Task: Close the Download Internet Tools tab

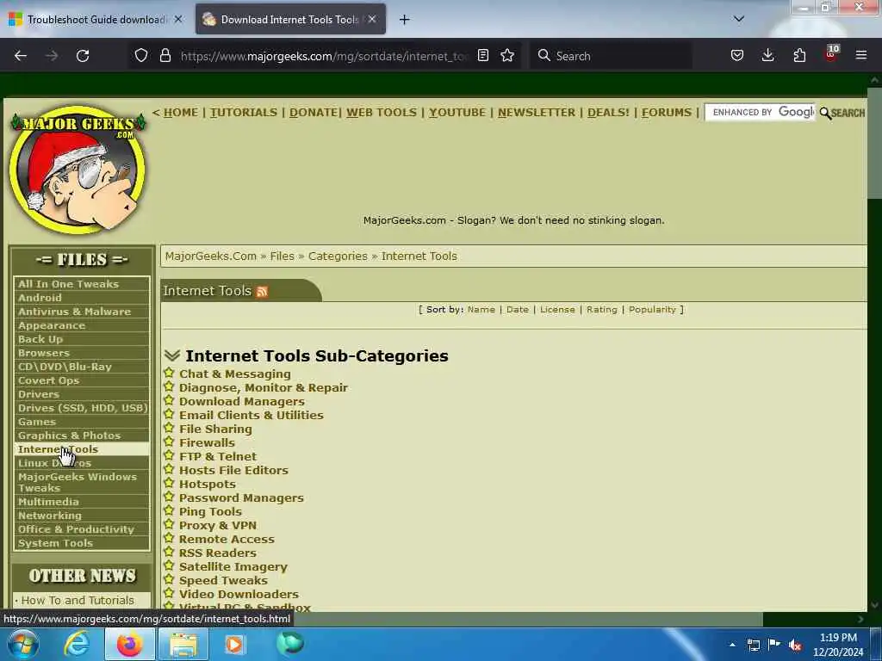Action: tap(372, 19)
